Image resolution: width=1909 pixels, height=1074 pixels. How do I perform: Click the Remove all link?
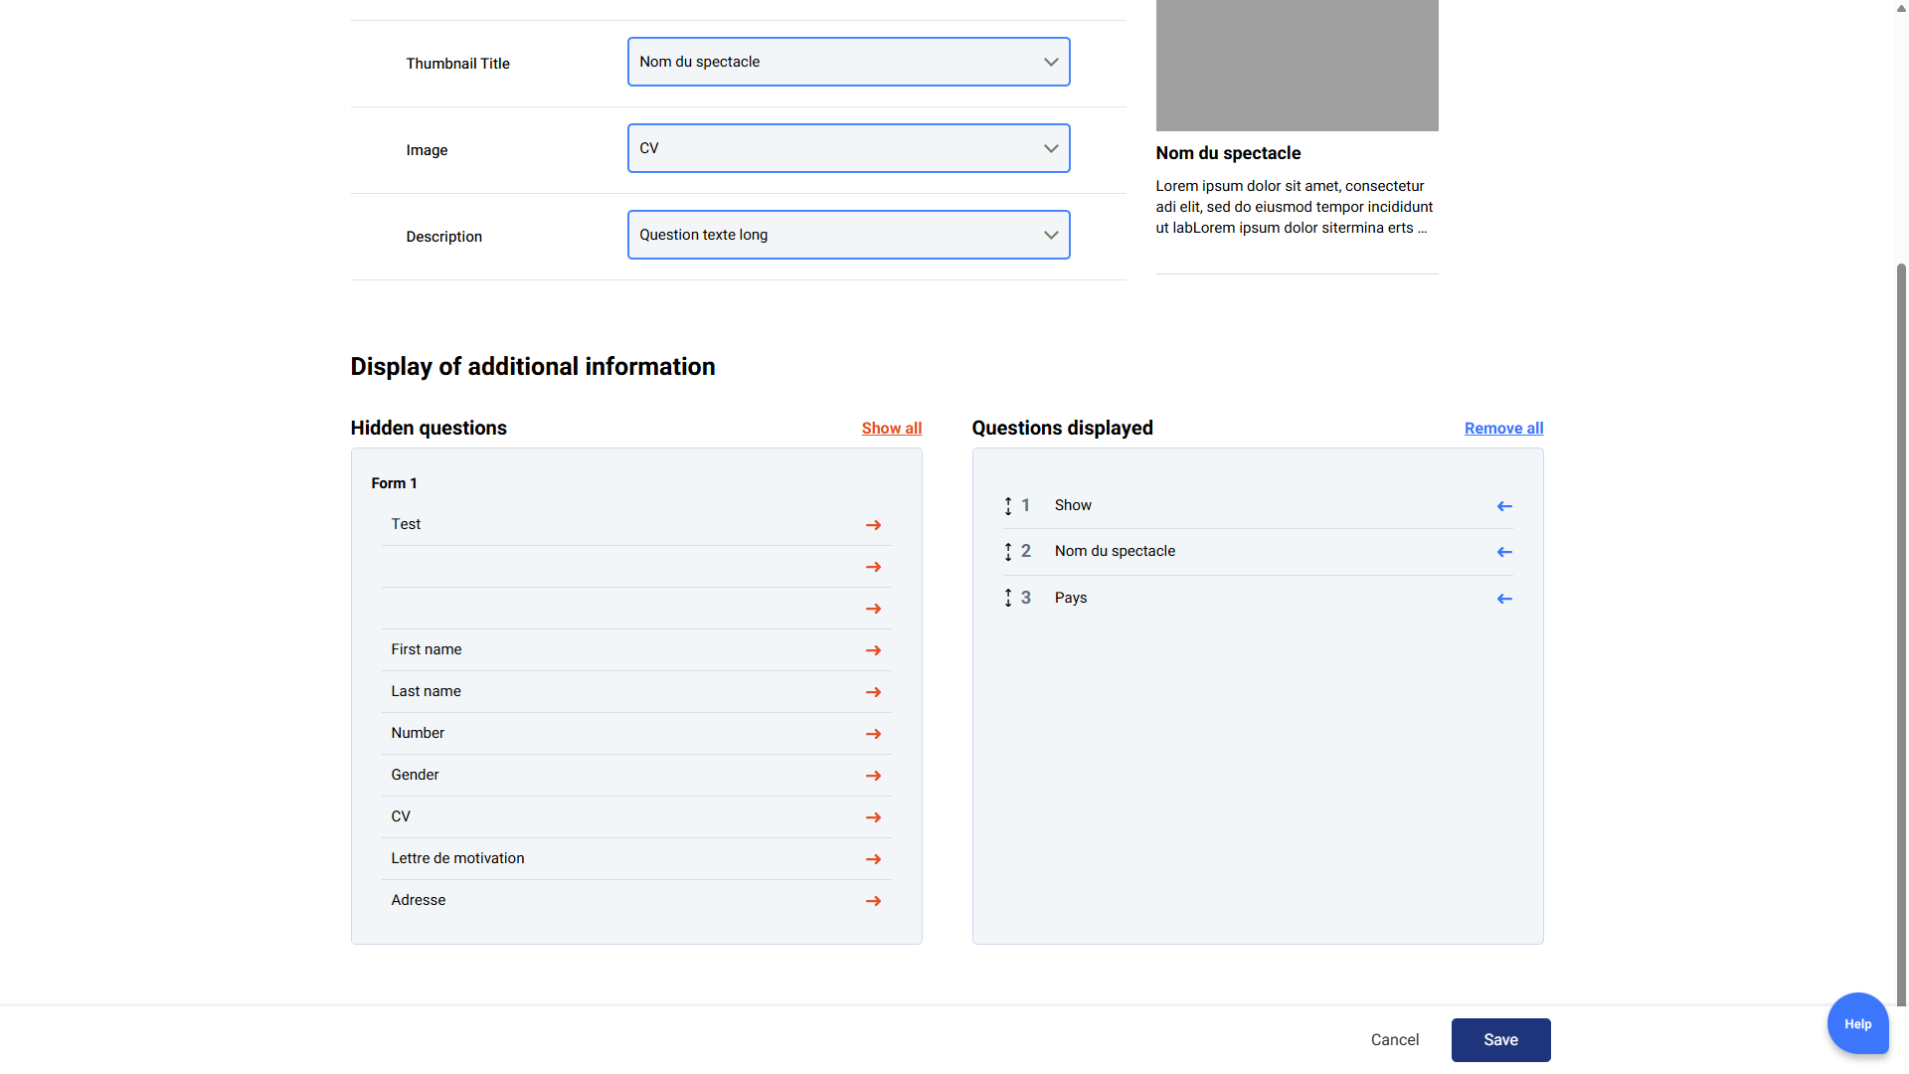[x=1503, y=429]
